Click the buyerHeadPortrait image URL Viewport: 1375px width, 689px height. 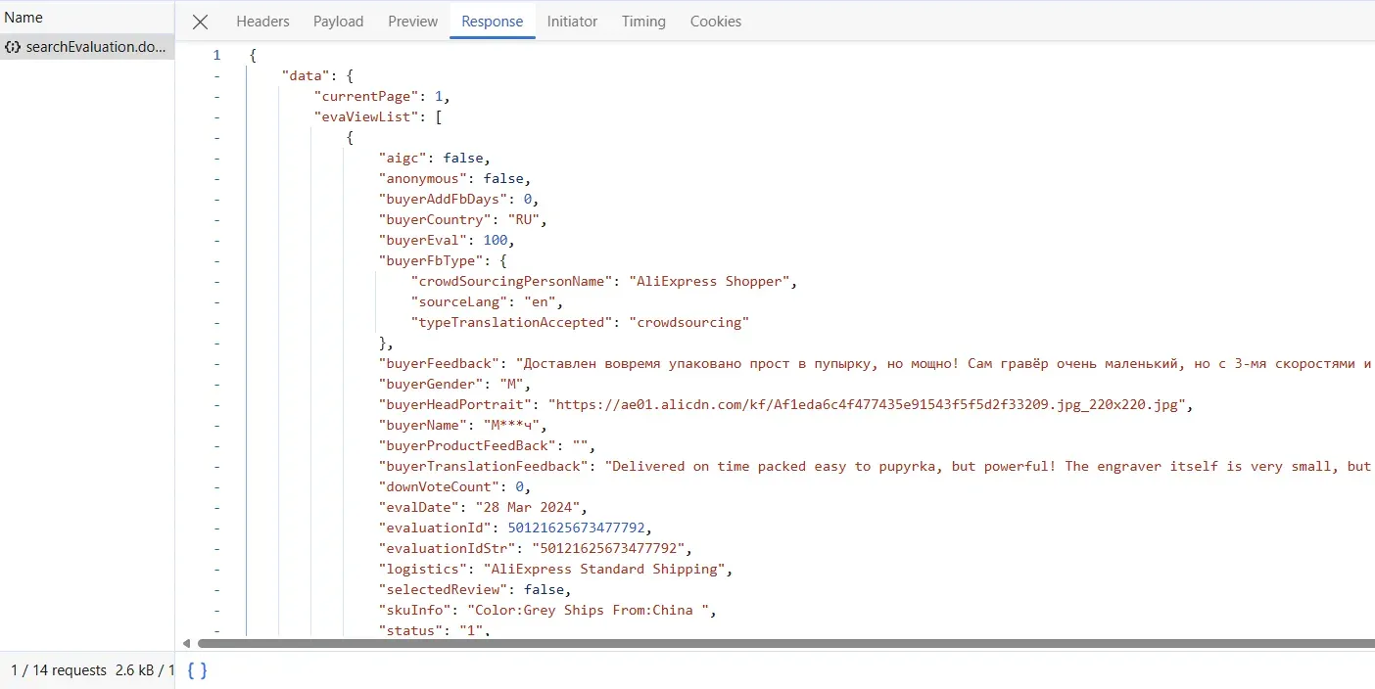coord(870,404)
